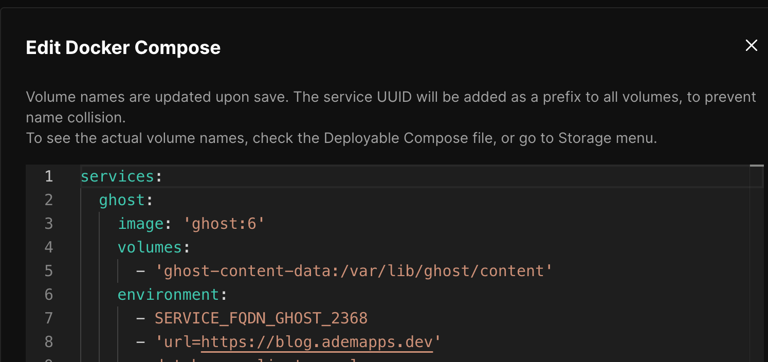Select line number 2 in the gutter
Screen dimensions: 768x362
(x=48, y=200)
